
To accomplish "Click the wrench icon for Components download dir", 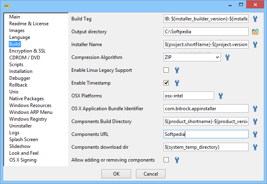I will coord(255,147).
